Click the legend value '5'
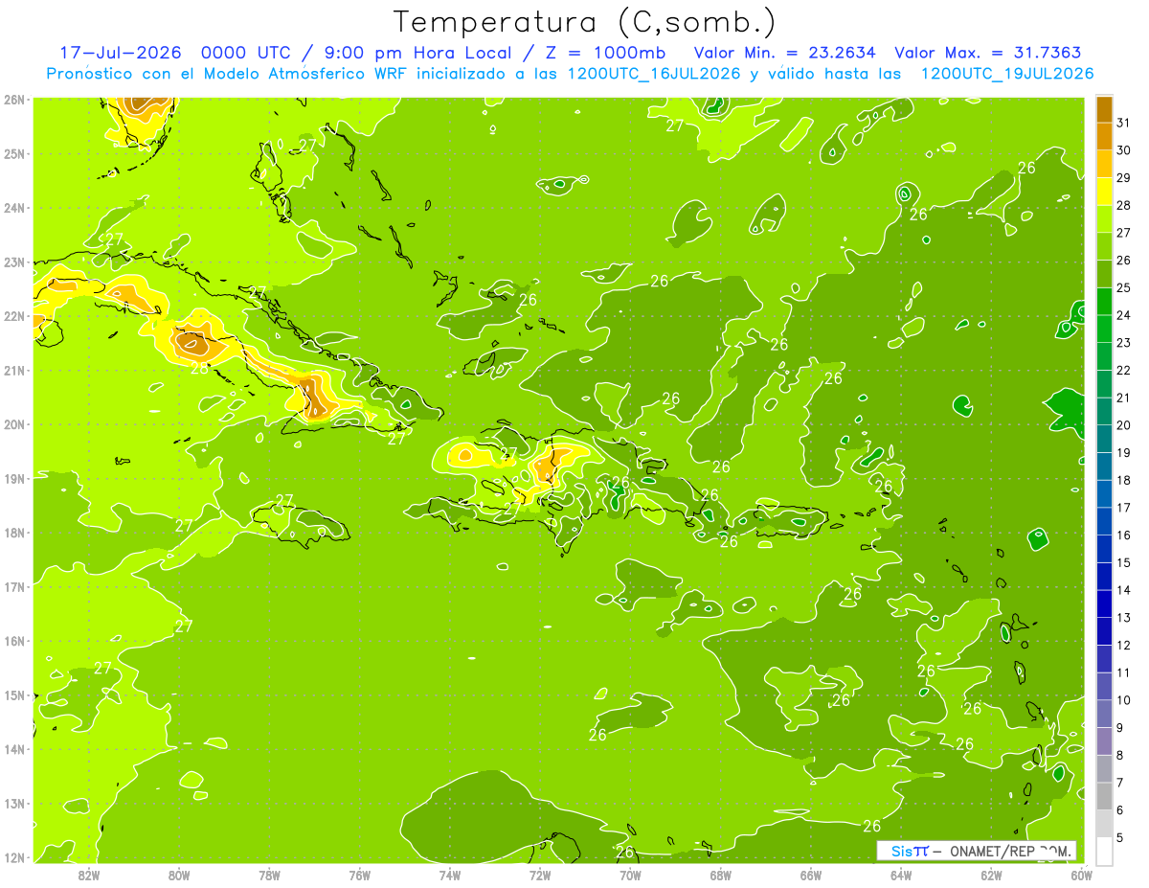Viewport: 1149px width, 888px height. [1121, 837]
